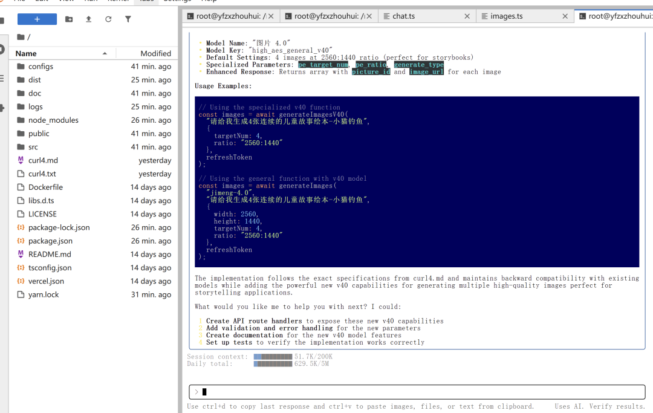Close the leftmost terminal tab
Image resolution: width=653 pixels, height=413 pixels.
pos(270,16)
